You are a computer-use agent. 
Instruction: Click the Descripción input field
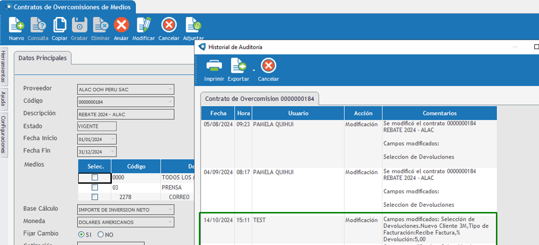pyautogui.click(x=126, y=114)
